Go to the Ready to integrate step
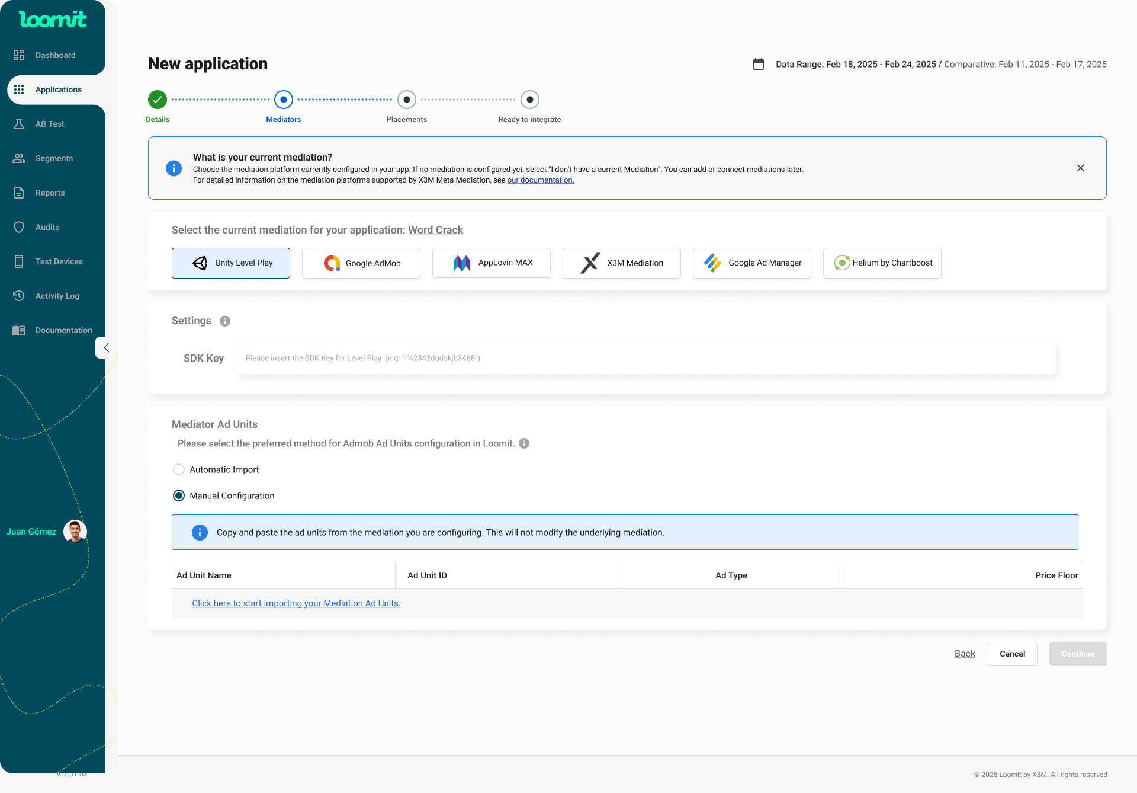This screenshot has height=793, width=1137. click(x=530, y=100)
